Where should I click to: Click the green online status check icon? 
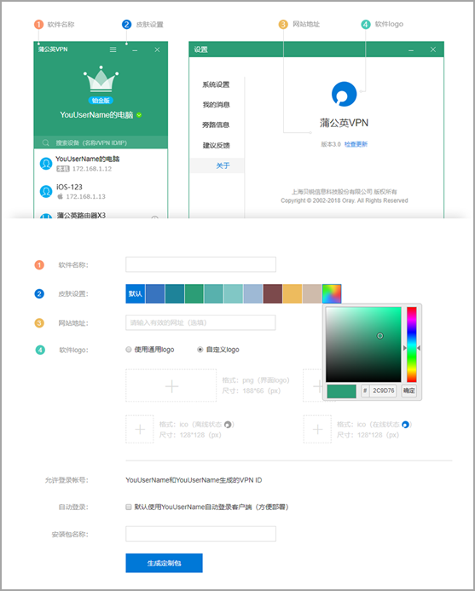click(x=139, y=115)
